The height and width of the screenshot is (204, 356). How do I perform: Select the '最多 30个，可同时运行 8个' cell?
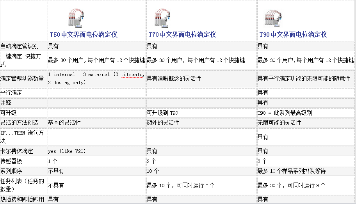point(292,186)
